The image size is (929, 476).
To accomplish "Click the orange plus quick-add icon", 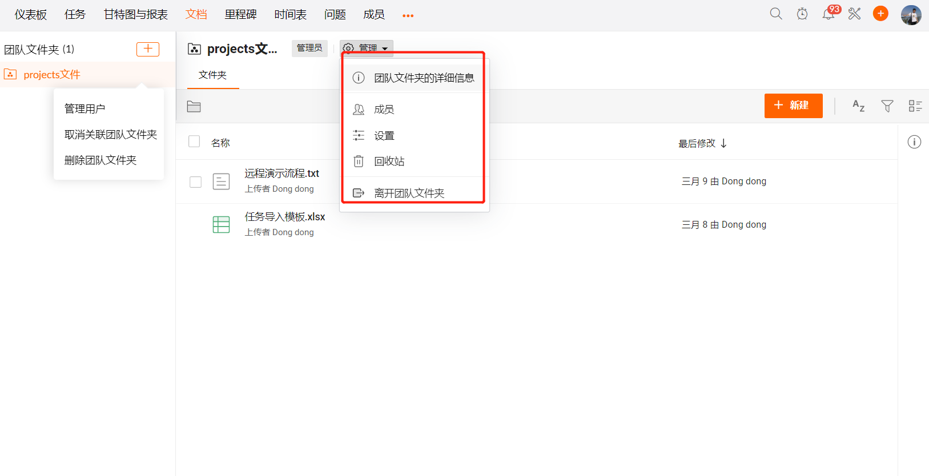I will click(x=880, y=14).
